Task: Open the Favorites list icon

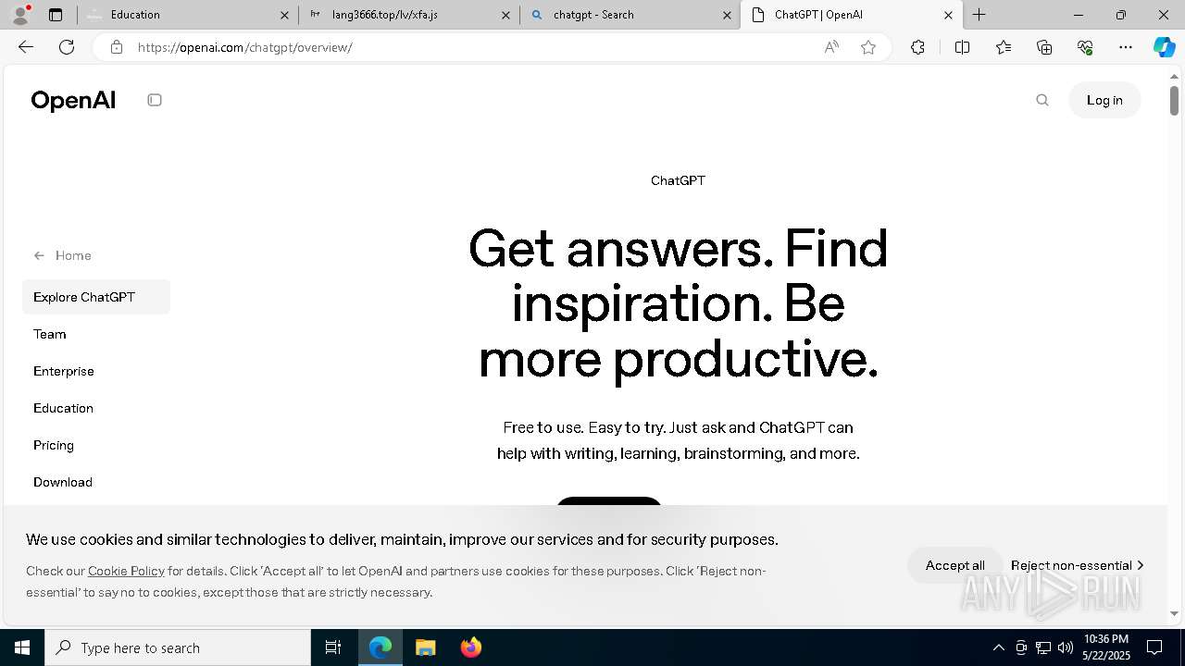Action: pos(1004,47)
